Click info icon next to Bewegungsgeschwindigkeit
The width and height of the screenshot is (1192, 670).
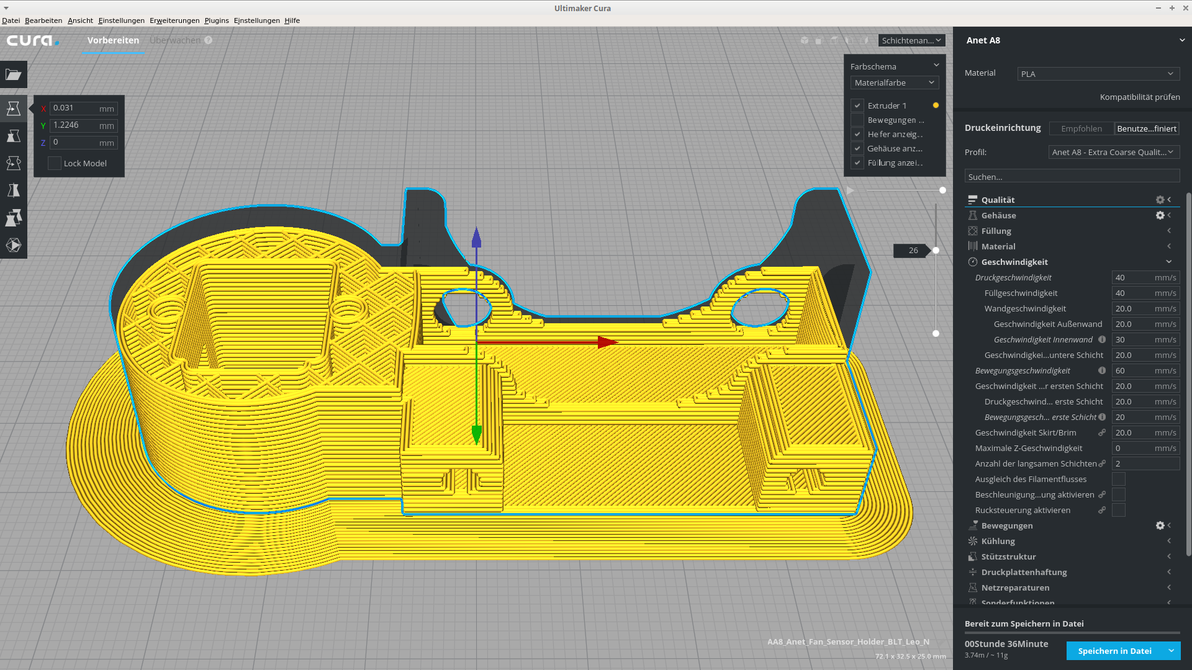point(1102,370)
